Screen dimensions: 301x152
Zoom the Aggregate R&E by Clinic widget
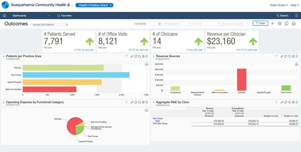[x=289, y=102]
